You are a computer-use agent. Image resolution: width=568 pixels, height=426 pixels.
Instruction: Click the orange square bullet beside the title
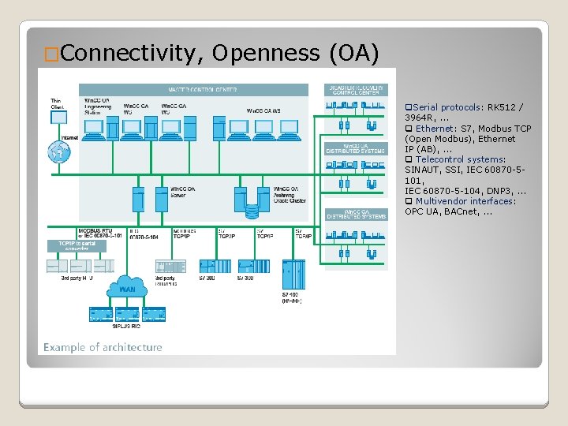51,54
